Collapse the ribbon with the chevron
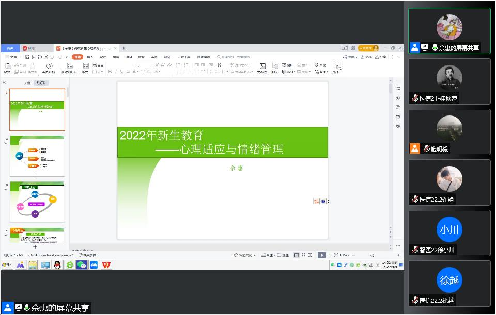The width and height of the screenshot is (496, 315). coord(398,57)
